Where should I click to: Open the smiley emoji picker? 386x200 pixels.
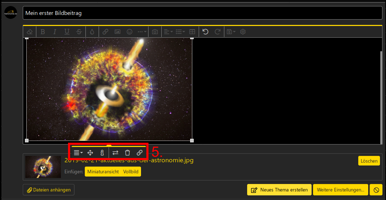130,32
